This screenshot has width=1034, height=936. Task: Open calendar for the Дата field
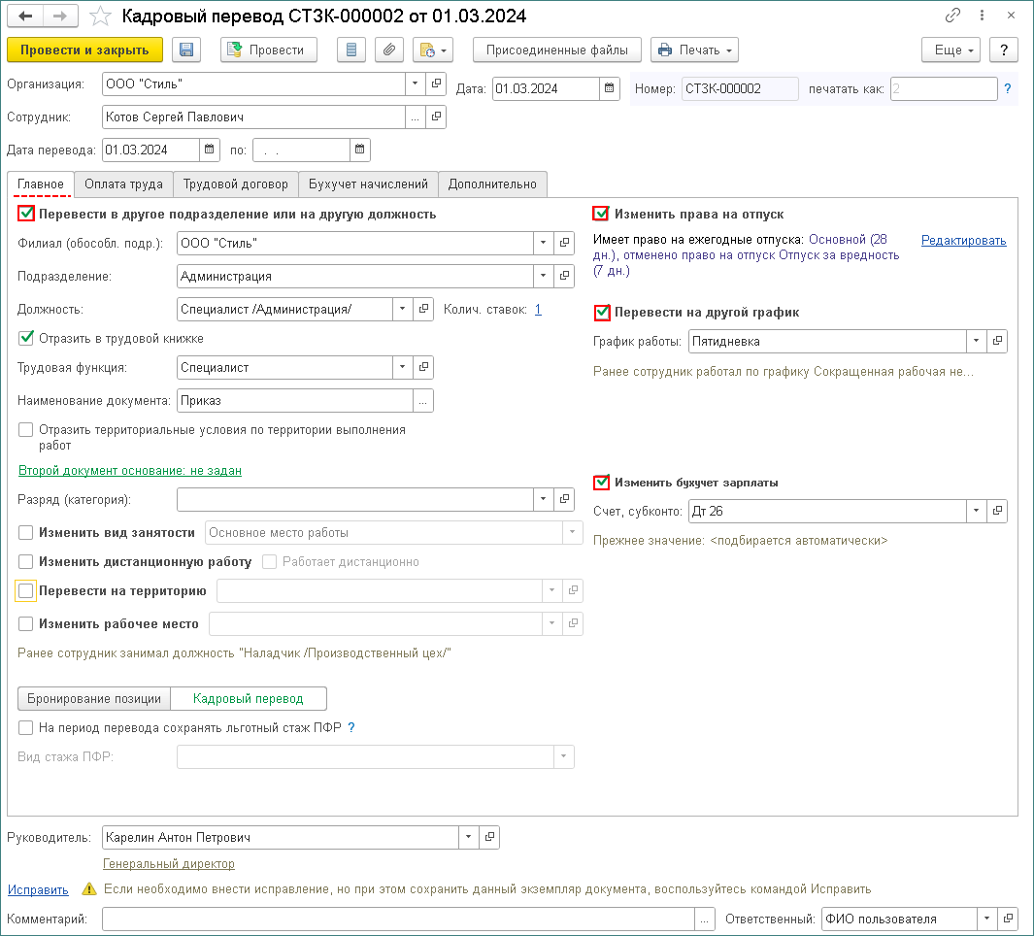(610, 88)
